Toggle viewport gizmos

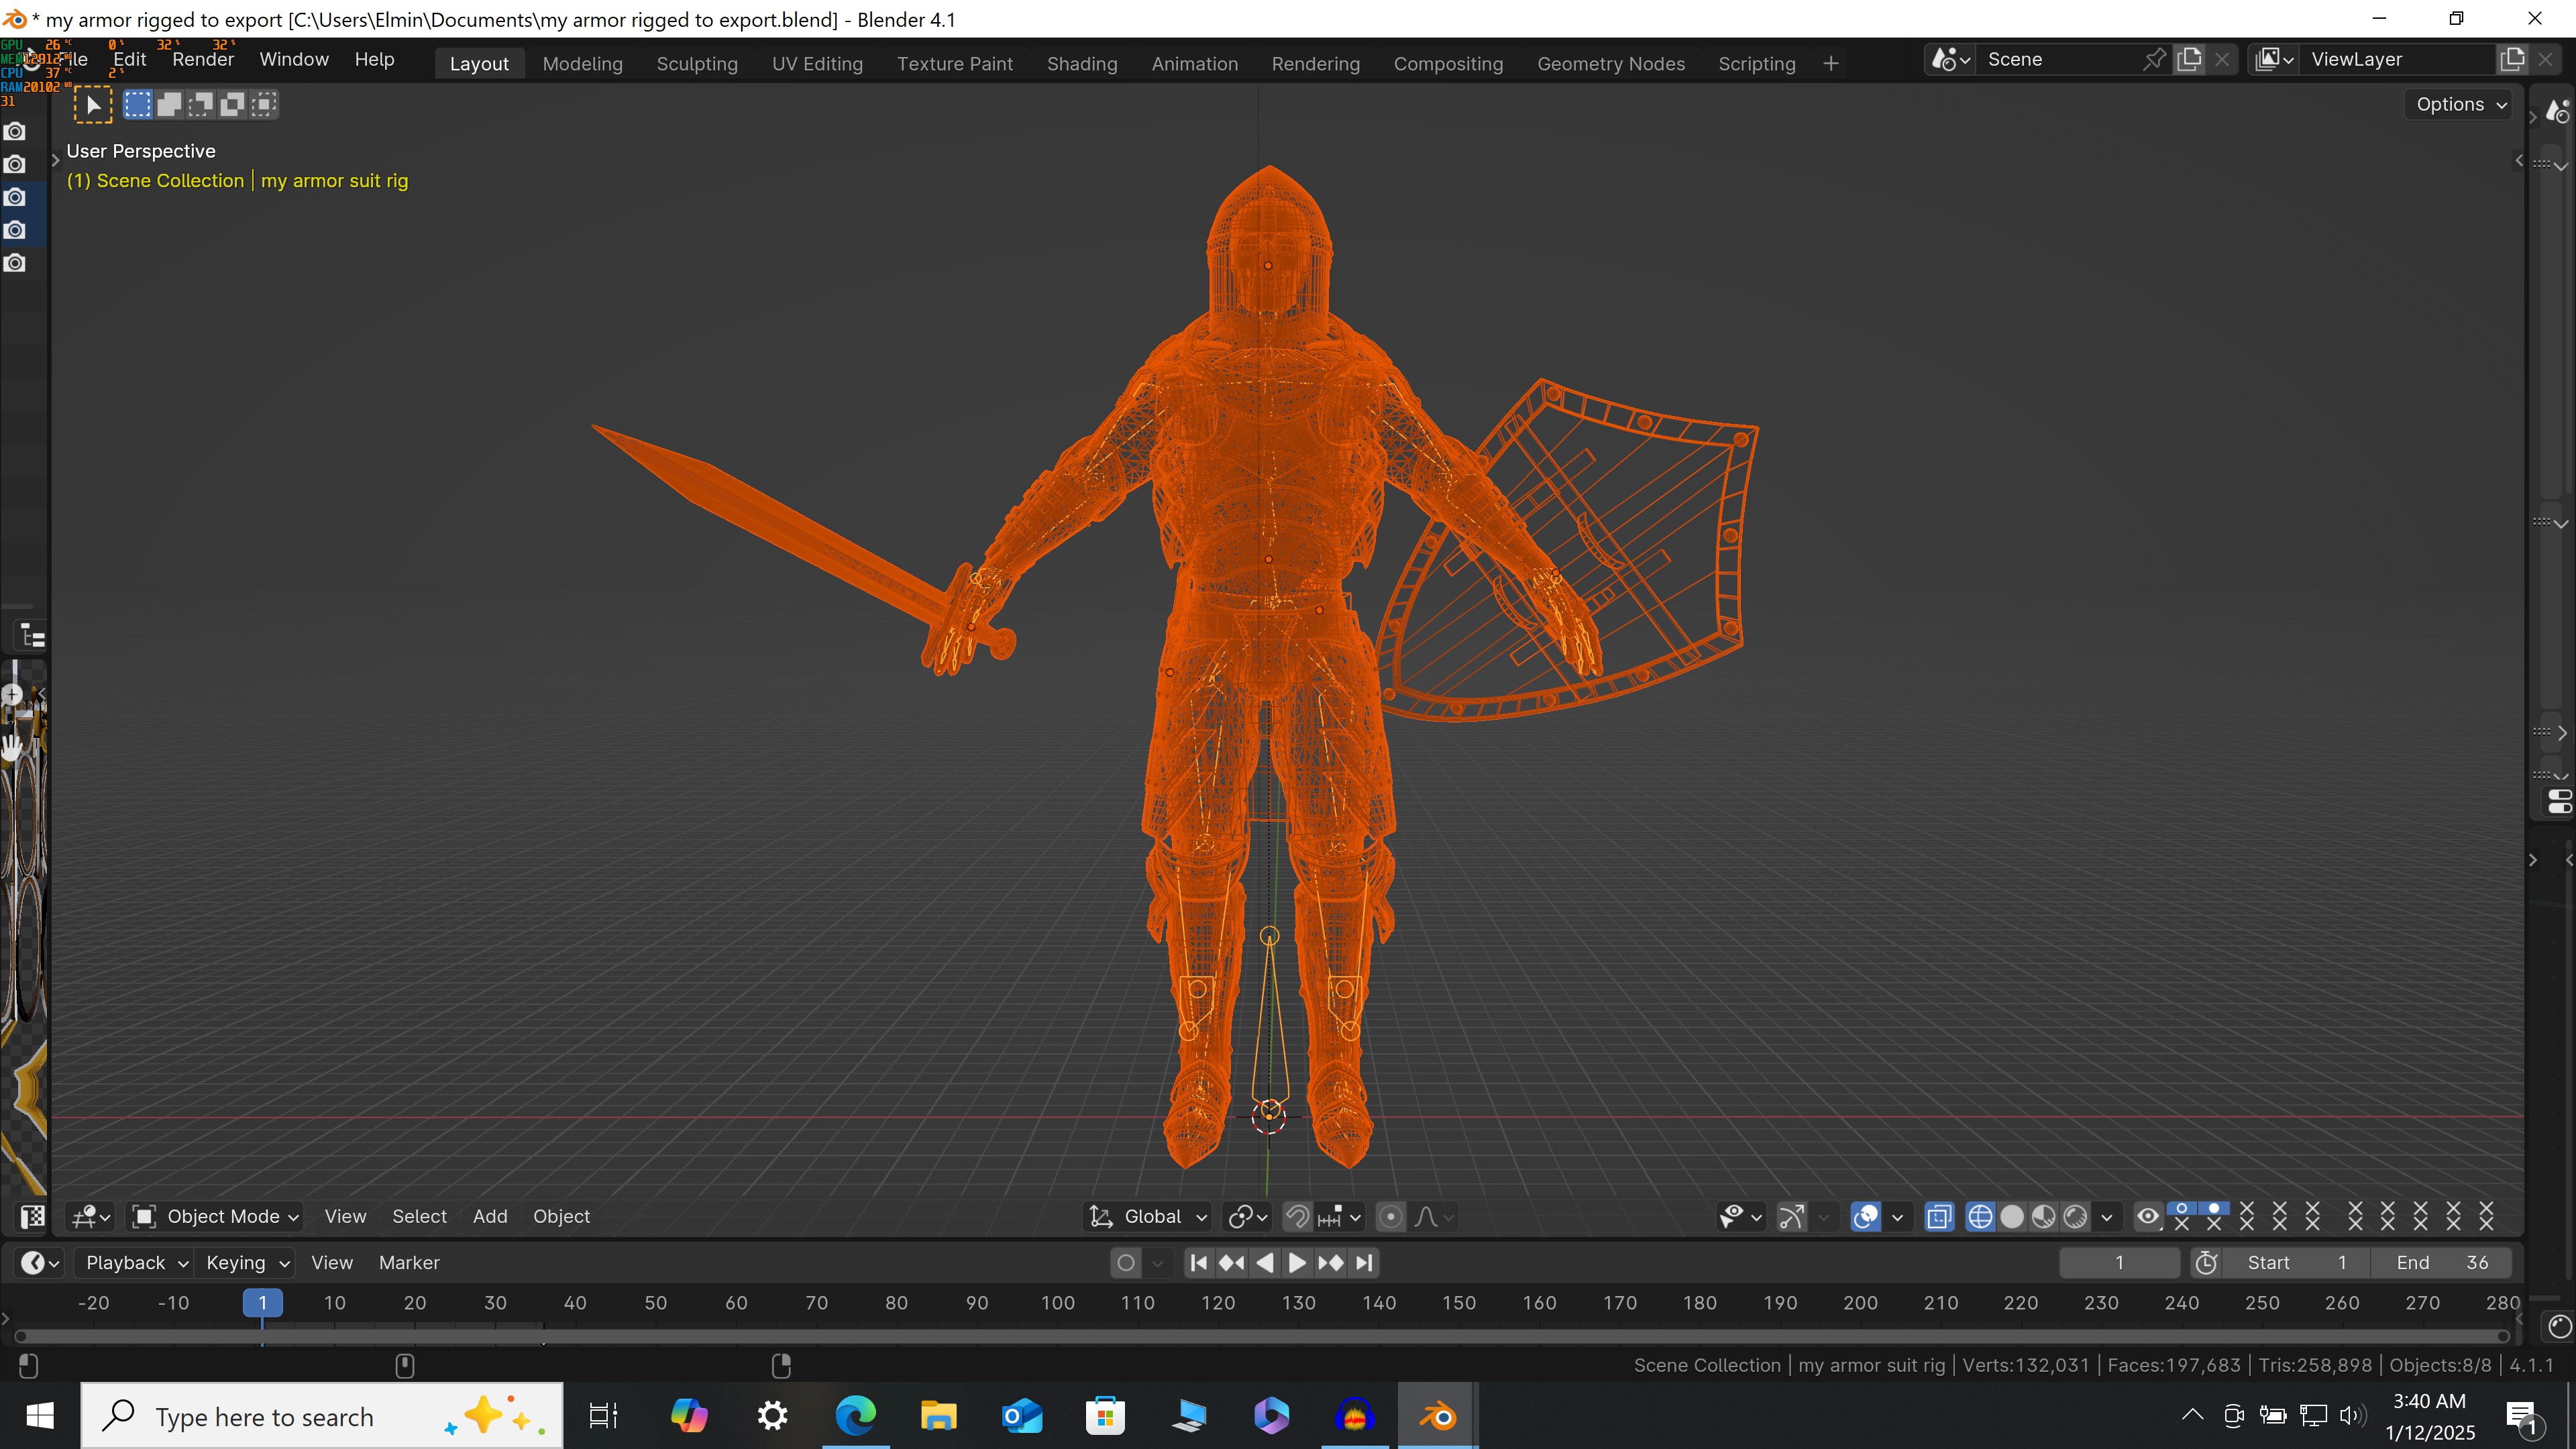[1792, 1216]
